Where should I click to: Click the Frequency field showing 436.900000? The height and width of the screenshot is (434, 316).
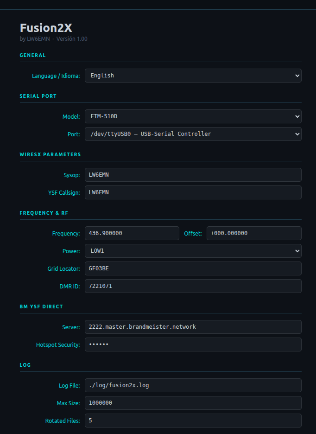pyautogui.click(x=132, y=233)
